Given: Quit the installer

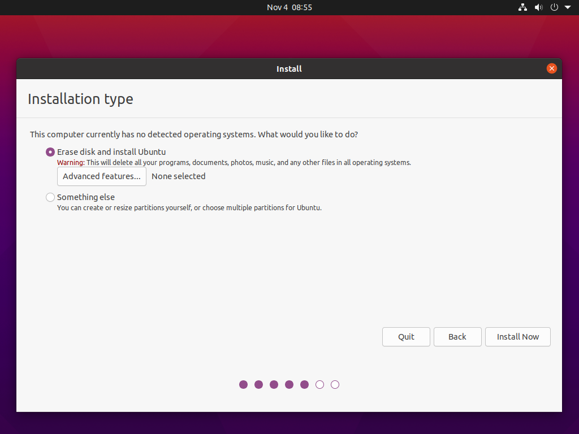Looking at the screenshot, I should coord(406,337).
